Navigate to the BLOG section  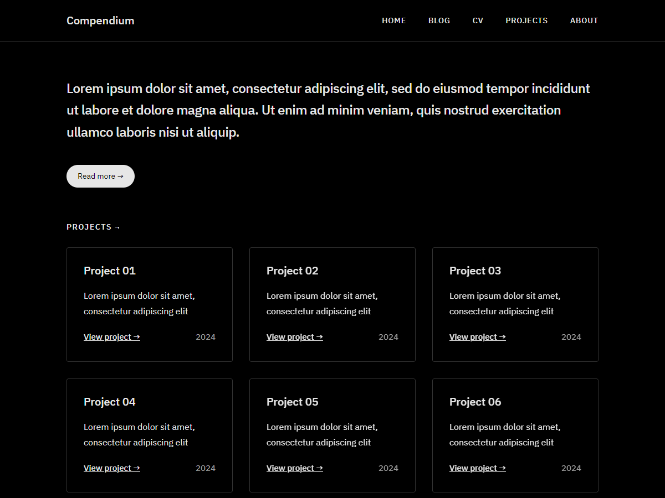[439, 20]
